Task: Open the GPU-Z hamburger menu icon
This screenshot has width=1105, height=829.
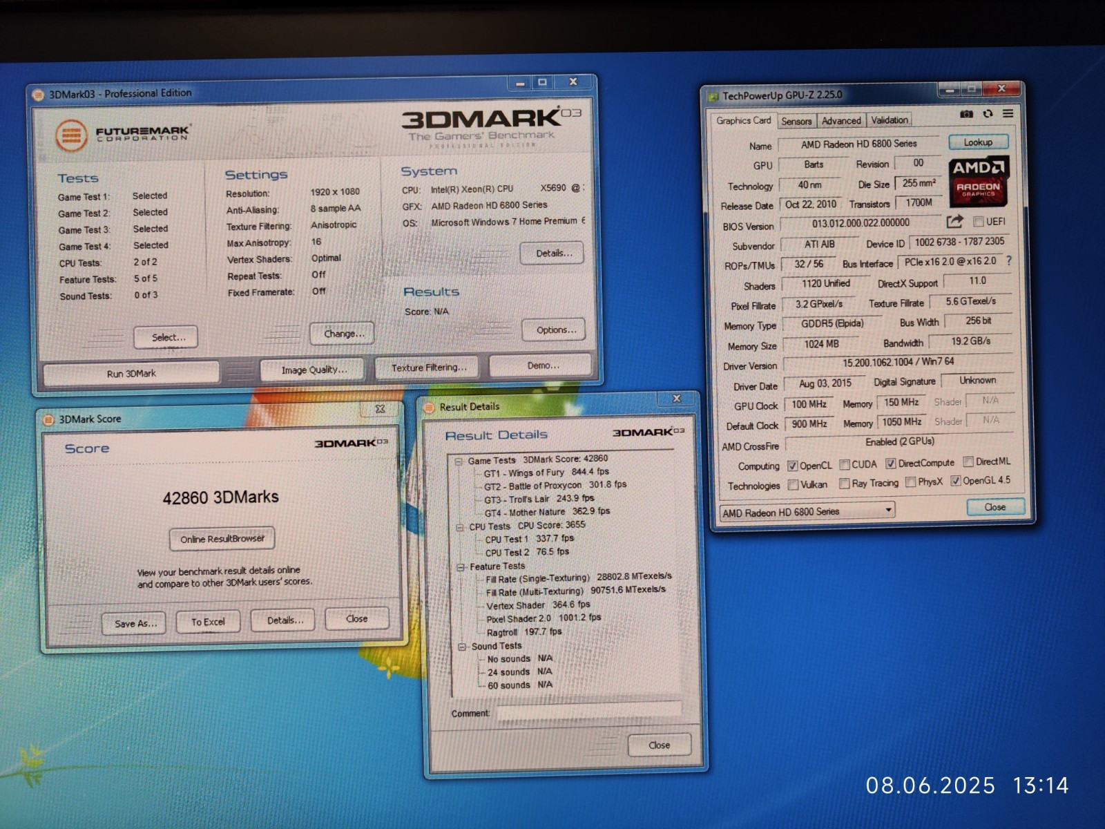Action: 1008,113
